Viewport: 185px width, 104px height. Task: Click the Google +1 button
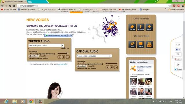[178, 59]
